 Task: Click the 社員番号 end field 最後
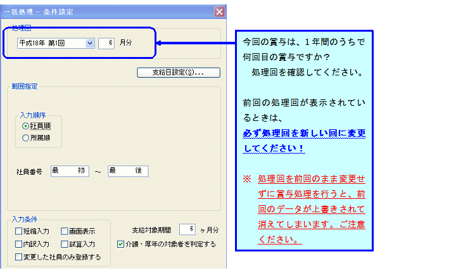coord(128,171)
